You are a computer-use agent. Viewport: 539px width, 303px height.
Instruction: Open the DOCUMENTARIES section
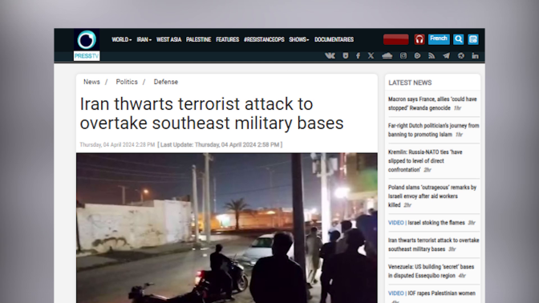click(x=334, y=39)
